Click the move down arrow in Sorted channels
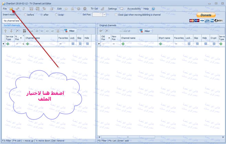226x144 pixels. tap(11, 31)
